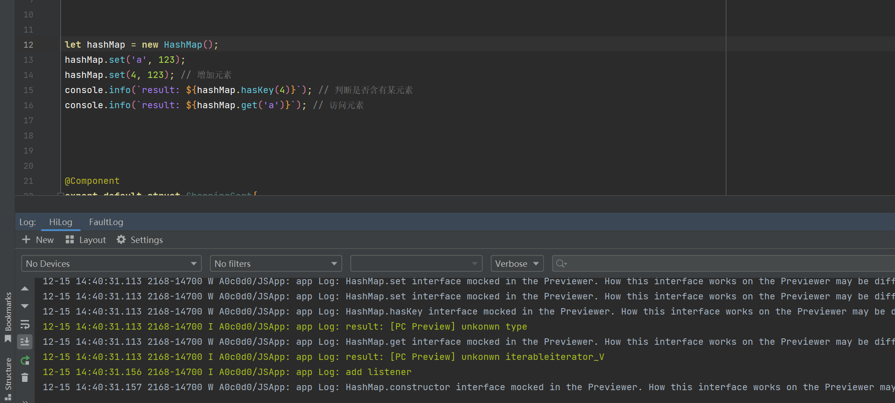Click line number 16 in gutter
The image size is (895, 403).
coord(28,105)
